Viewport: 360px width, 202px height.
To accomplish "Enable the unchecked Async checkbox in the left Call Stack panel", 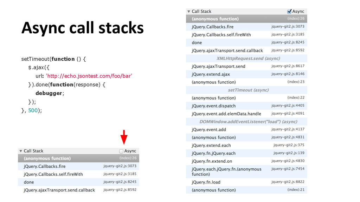I will [121, 151].
